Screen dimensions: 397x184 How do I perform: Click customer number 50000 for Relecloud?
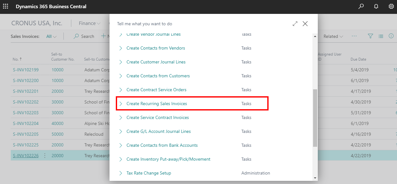pyautogui.click(x=57, y=134)
